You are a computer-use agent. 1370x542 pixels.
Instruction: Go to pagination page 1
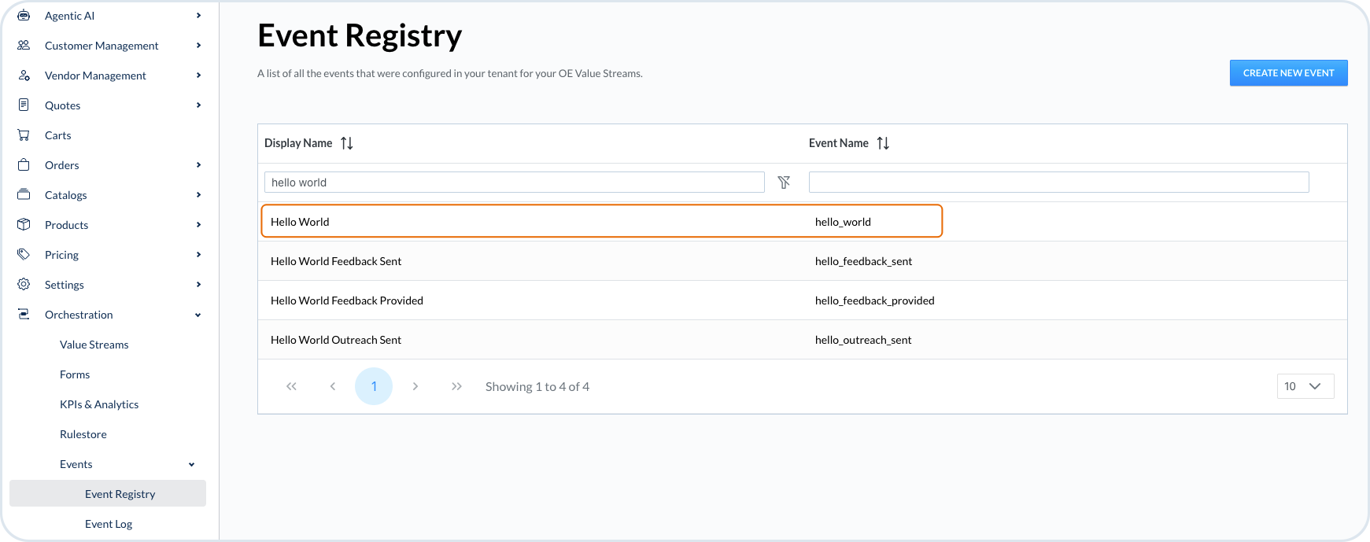374,386
